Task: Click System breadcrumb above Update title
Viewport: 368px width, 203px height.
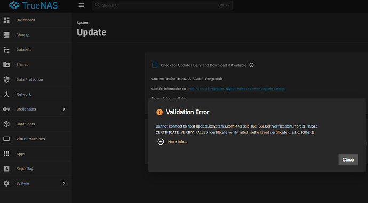Action: click(83, 23)
